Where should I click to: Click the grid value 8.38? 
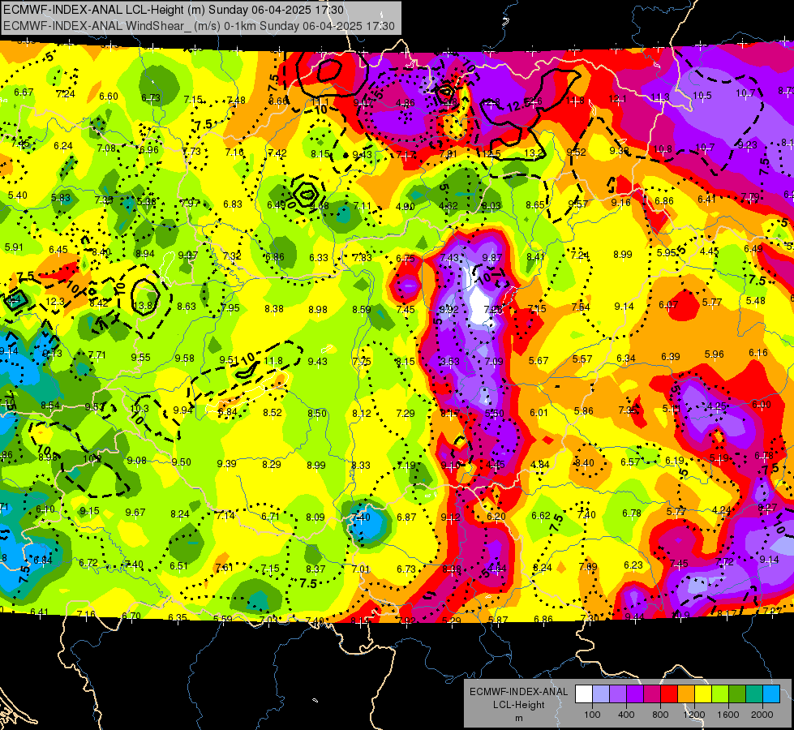[274, 308]
